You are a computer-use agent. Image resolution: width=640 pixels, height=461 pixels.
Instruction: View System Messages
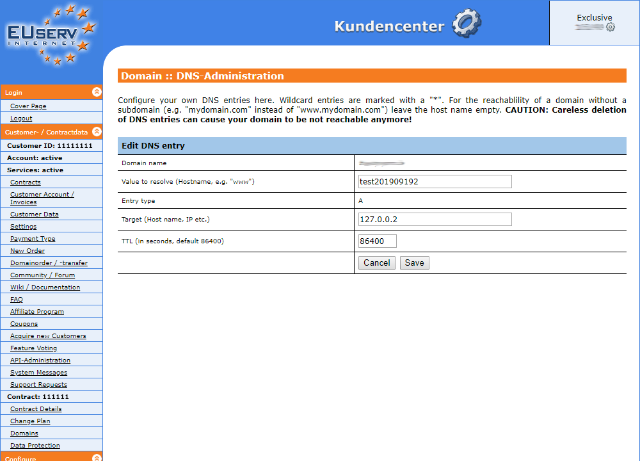tap(39, 373)
